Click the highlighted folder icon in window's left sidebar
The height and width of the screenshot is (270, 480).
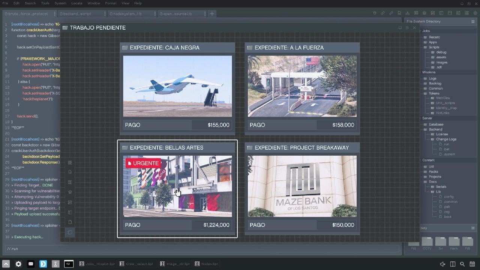(70, 232)
